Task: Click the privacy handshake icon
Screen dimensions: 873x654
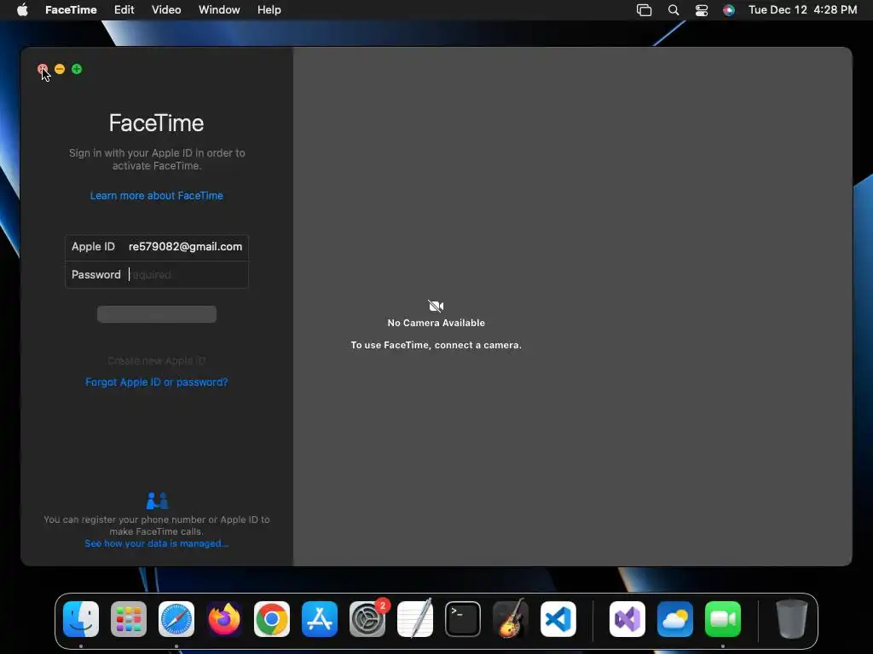Action: pyautogui.click(x=157, y=501)
